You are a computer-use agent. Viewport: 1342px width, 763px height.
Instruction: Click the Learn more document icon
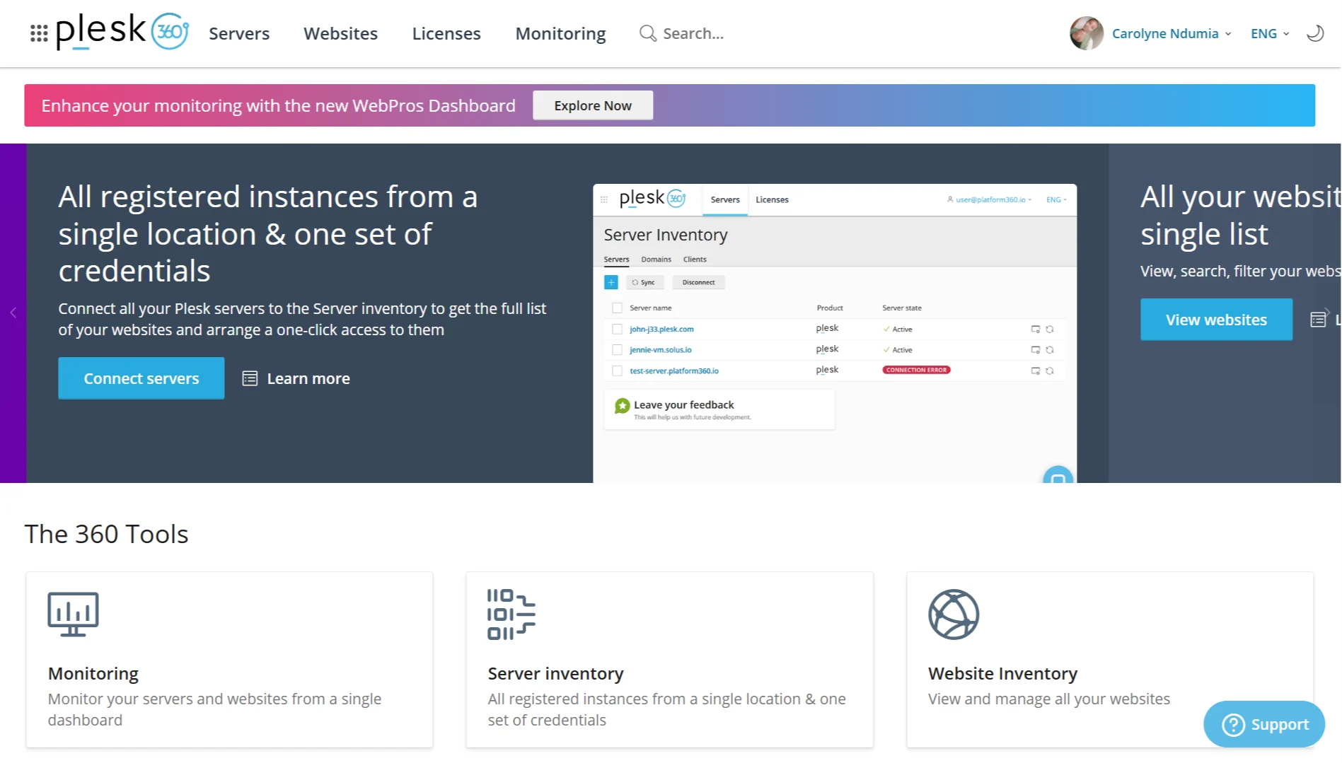click(250, 378)
